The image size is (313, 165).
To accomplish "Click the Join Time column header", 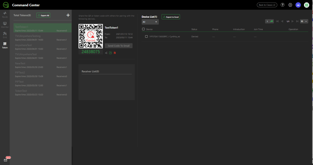I will (x=258, y=29).
